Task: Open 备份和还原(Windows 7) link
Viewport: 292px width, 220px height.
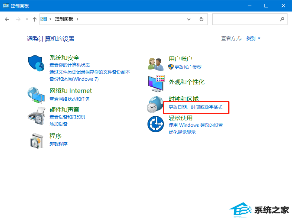Action: (x=74, y=79)
